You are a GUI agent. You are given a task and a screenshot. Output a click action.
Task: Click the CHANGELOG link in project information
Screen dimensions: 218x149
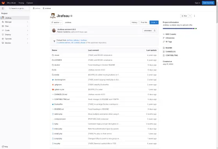[170, 51]
